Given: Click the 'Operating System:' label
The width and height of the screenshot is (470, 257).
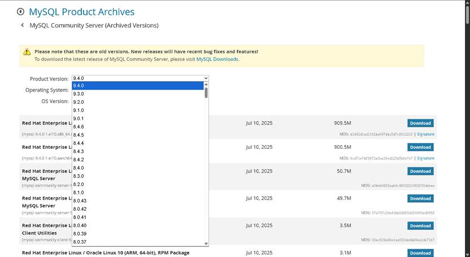Looking at the screenshot, I should click(x=47, y=90).
